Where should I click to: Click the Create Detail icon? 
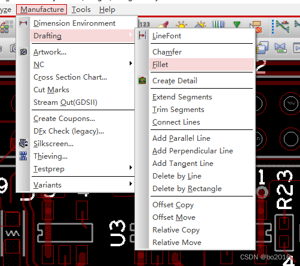click(142, 80)
